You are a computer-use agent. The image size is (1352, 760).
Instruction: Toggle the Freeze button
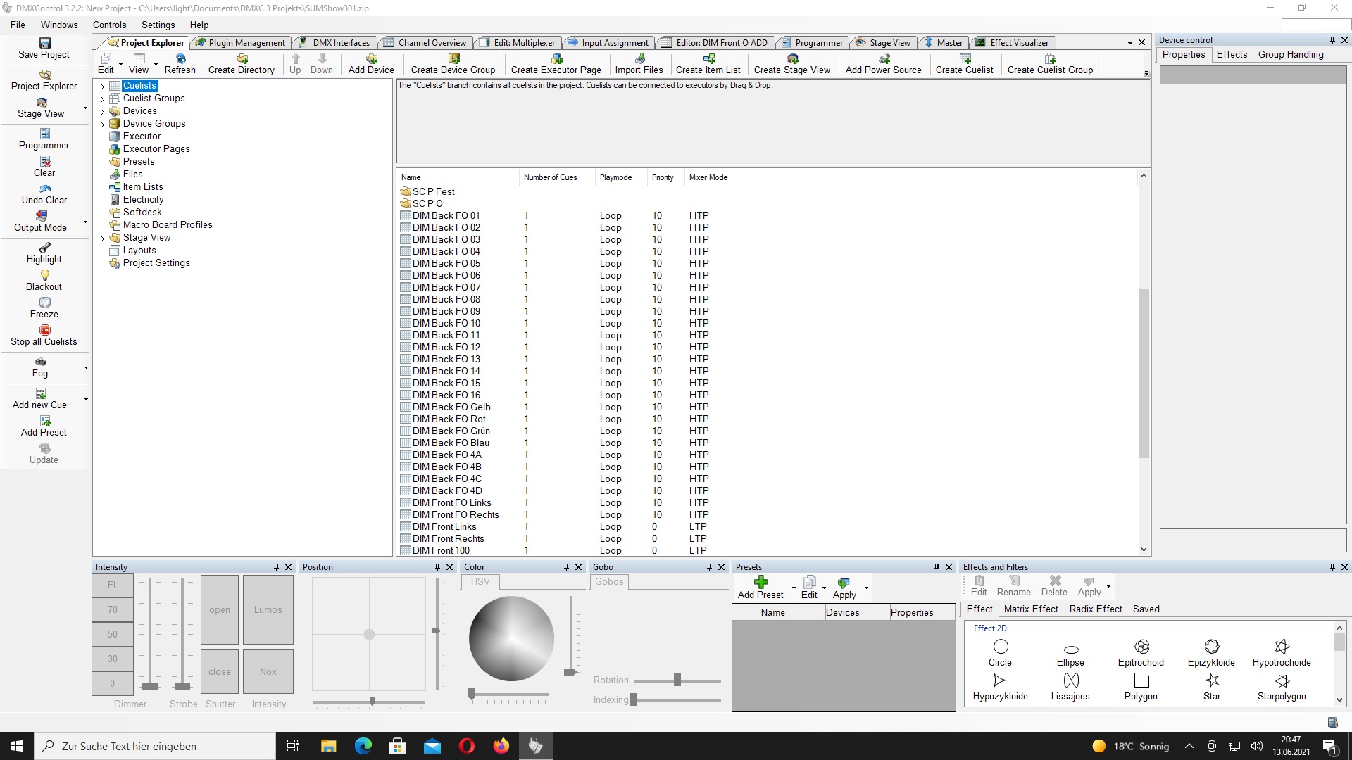pos(44,308)
